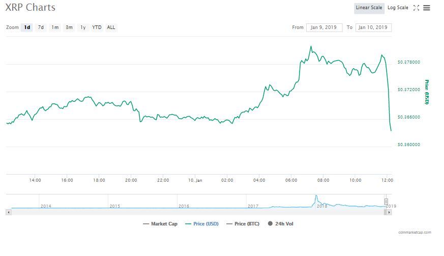Viewport: 444px width, 256px height.
Task: Set zoom range to 7d
Action: (x=41, y=27)
